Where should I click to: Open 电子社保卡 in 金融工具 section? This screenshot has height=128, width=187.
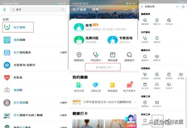[157, 104]
